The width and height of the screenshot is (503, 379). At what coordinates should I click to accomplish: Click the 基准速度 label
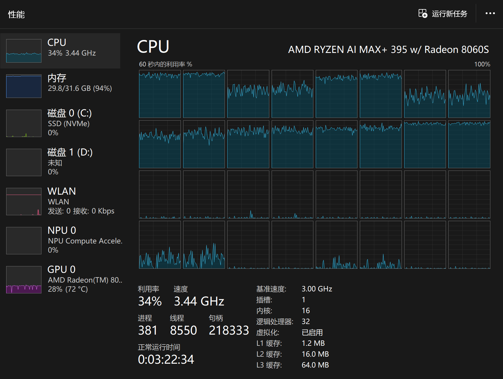click(271, 289)
